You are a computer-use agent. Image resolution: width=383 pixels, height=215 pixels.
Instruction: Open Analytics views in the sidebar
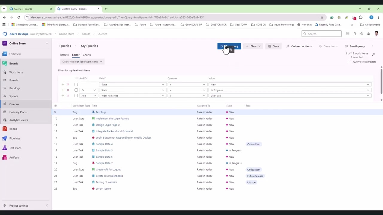(x=18, y=120)
